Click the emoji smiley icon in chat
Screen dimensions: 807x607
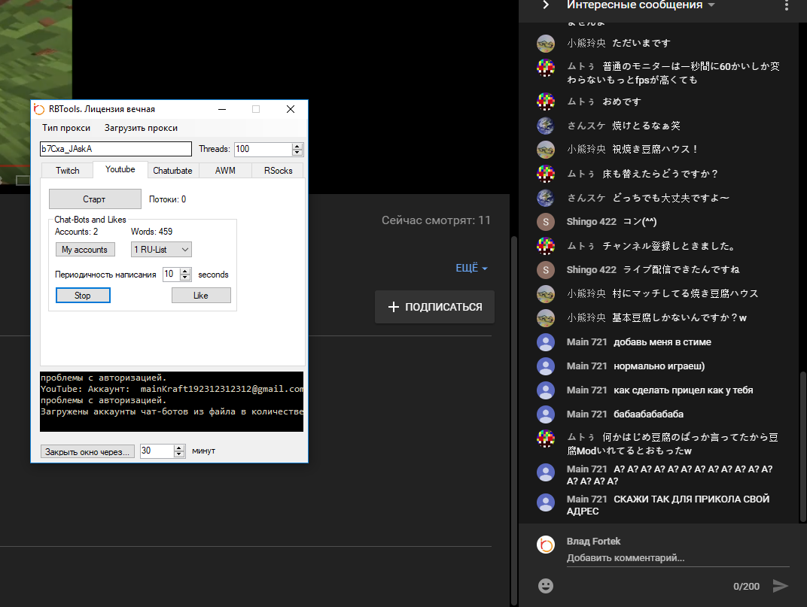coord(546,585)
